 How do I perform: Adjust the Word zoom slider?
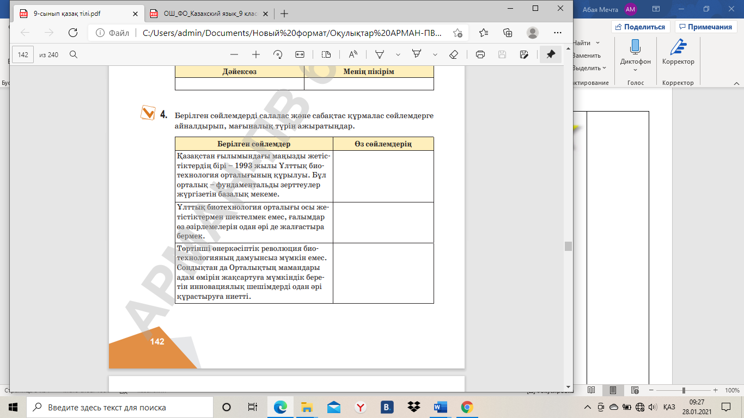pos(684,390)
